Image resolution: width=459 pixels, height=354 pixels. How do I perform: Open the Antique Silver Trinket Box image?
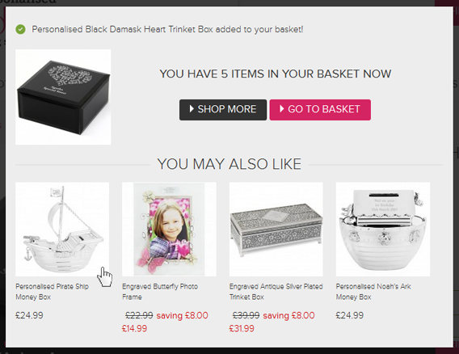276,230
